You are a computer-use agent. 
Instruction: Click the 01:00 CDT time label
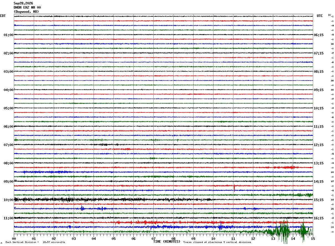(x=9, y=35)
